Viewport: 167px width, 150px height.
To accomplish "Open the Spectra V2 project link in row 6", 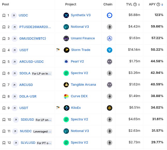I will [79, 73].
